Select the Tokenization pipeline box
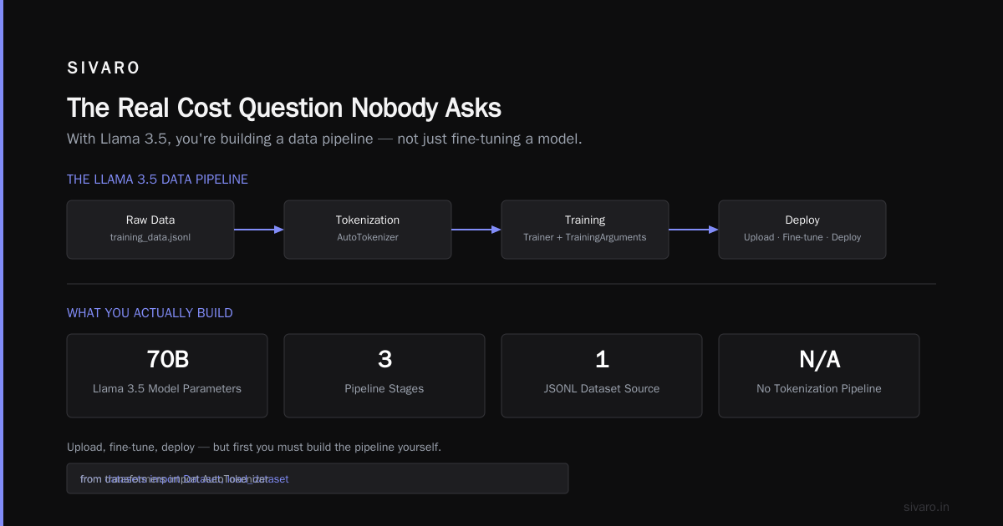1003x526 pixels. click(368, 230)
